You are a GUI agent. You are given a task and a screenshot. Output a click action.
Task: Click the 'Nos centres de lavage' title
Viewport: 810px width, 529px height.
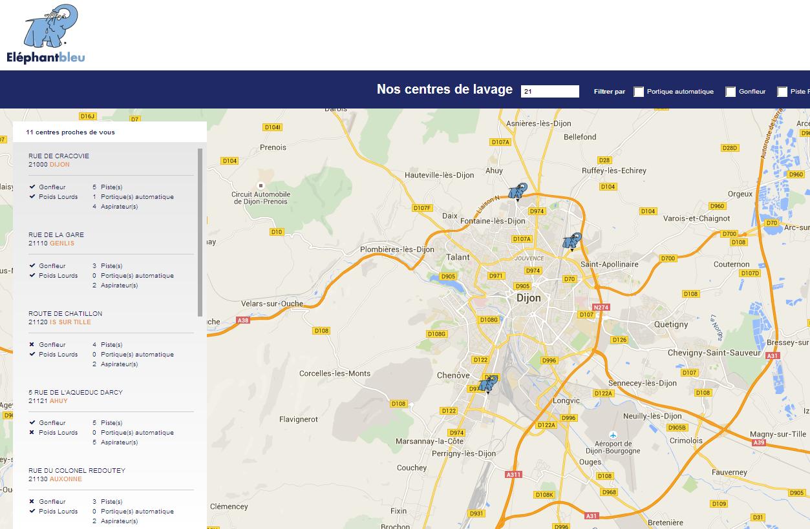[x=445, y=90]
